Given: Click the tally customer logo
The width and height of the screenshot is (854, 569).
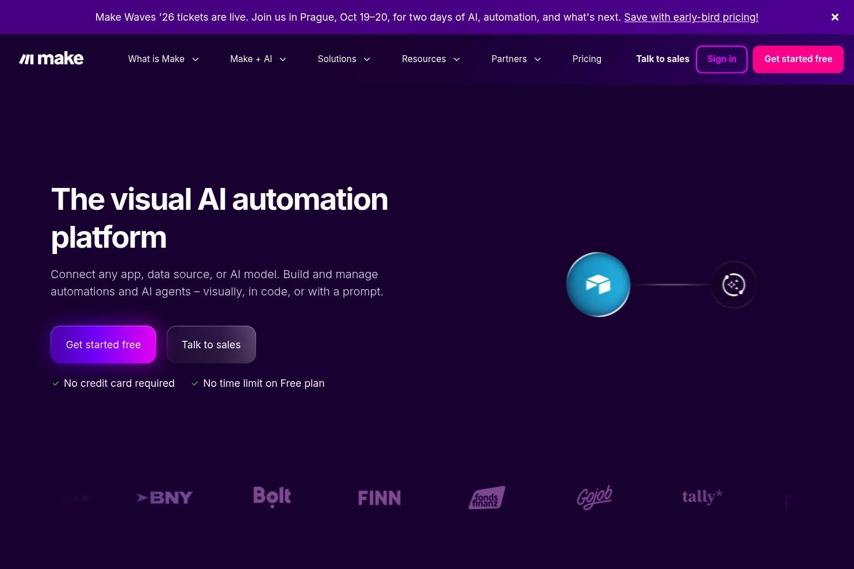Looking at the screenshot, I should [x=702, y=497].
